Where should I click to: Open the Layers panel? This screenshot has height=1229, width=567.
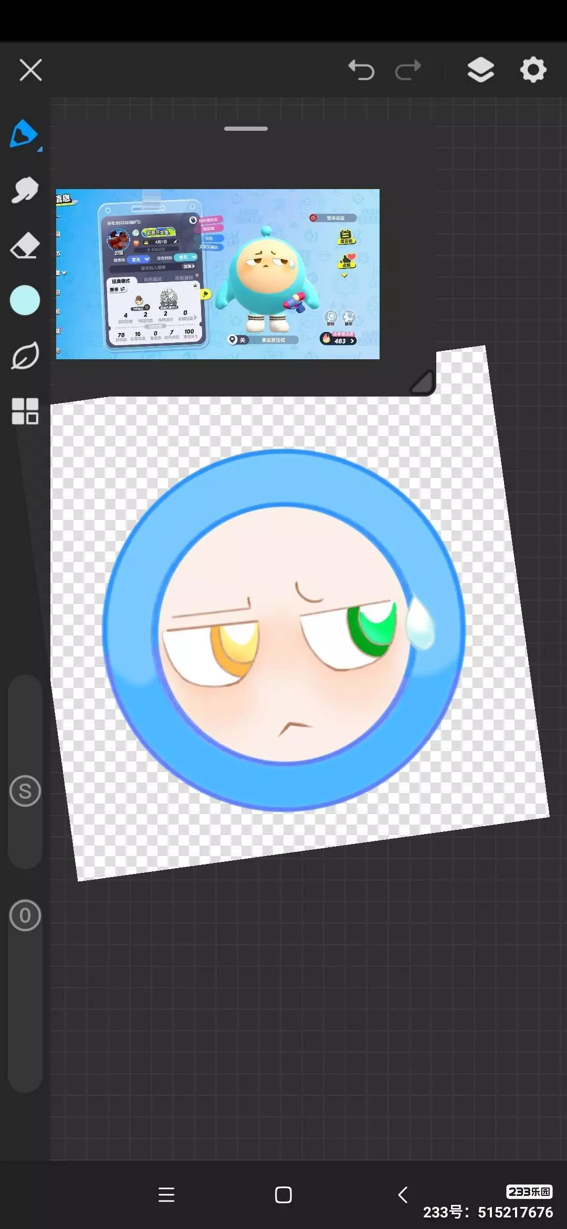480,70
